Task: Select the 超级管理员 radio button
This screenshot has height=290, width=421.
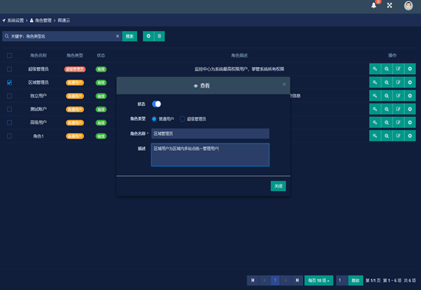Action: coord(183,119)
